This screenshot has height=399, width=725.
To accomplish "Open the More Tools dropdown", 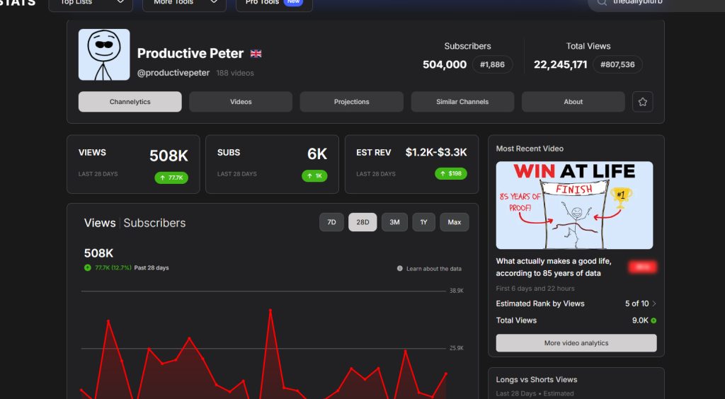I will [x=184, y=3].
